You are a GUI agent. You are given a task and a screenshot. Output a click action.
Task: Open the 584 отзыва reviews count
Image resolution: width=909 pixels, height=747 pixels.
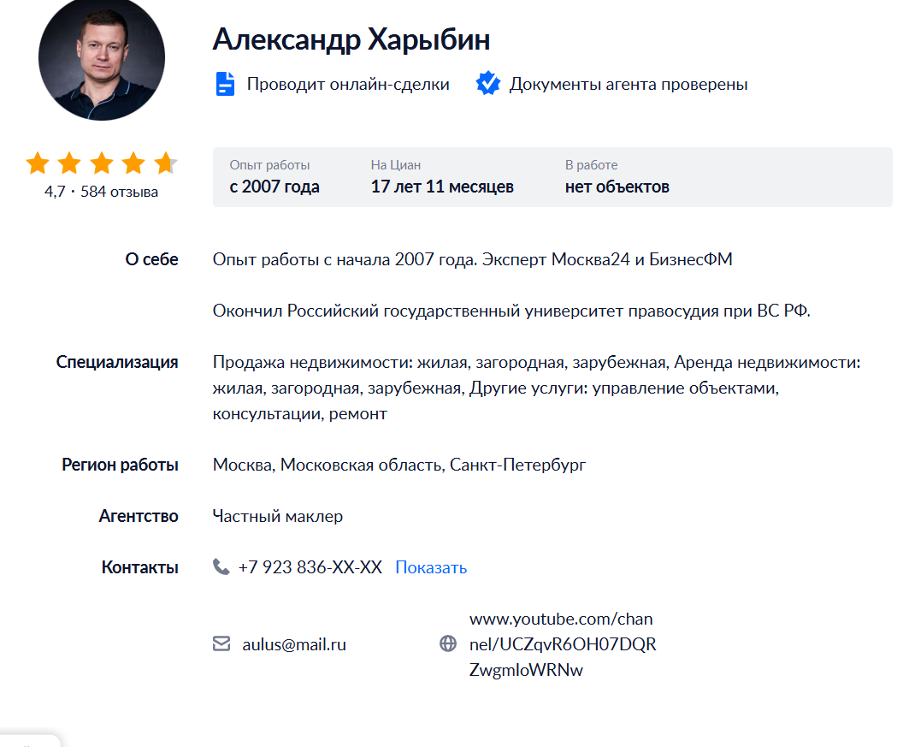[x=119, y=192]
